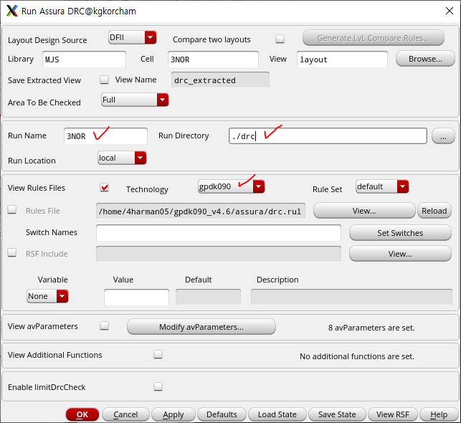
Task: Click the Cancel button
Action: click(125, 414)
